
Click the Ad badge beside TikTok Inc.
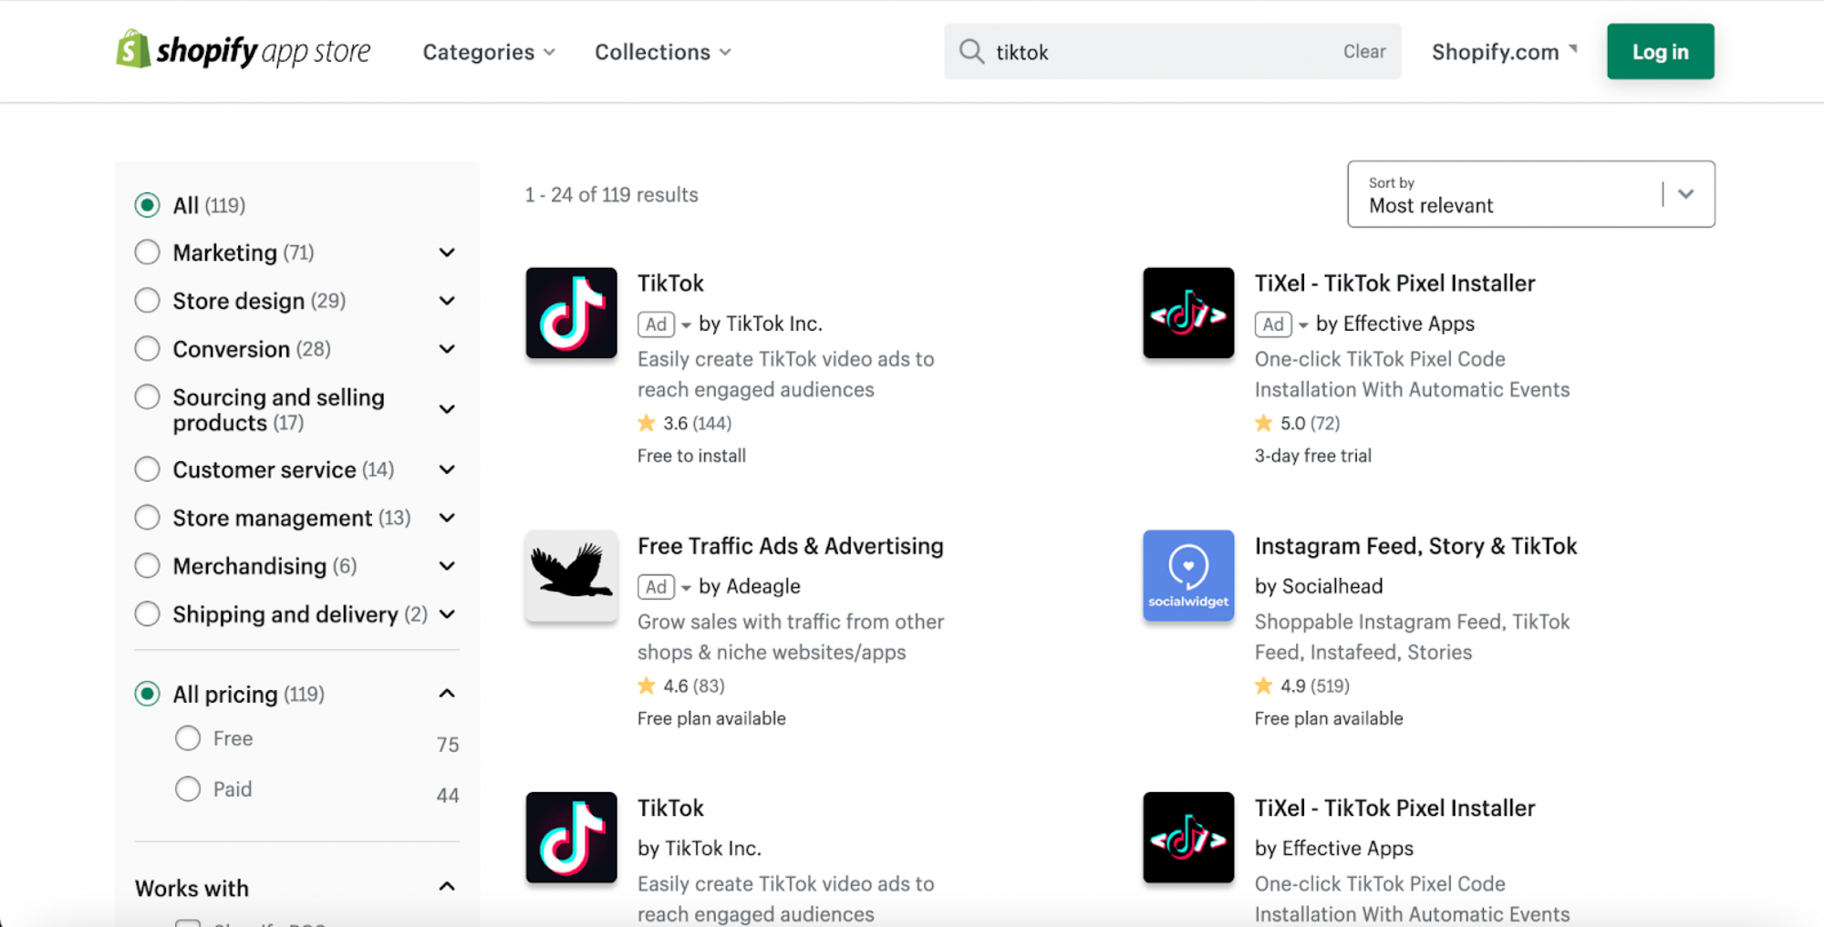656,324
